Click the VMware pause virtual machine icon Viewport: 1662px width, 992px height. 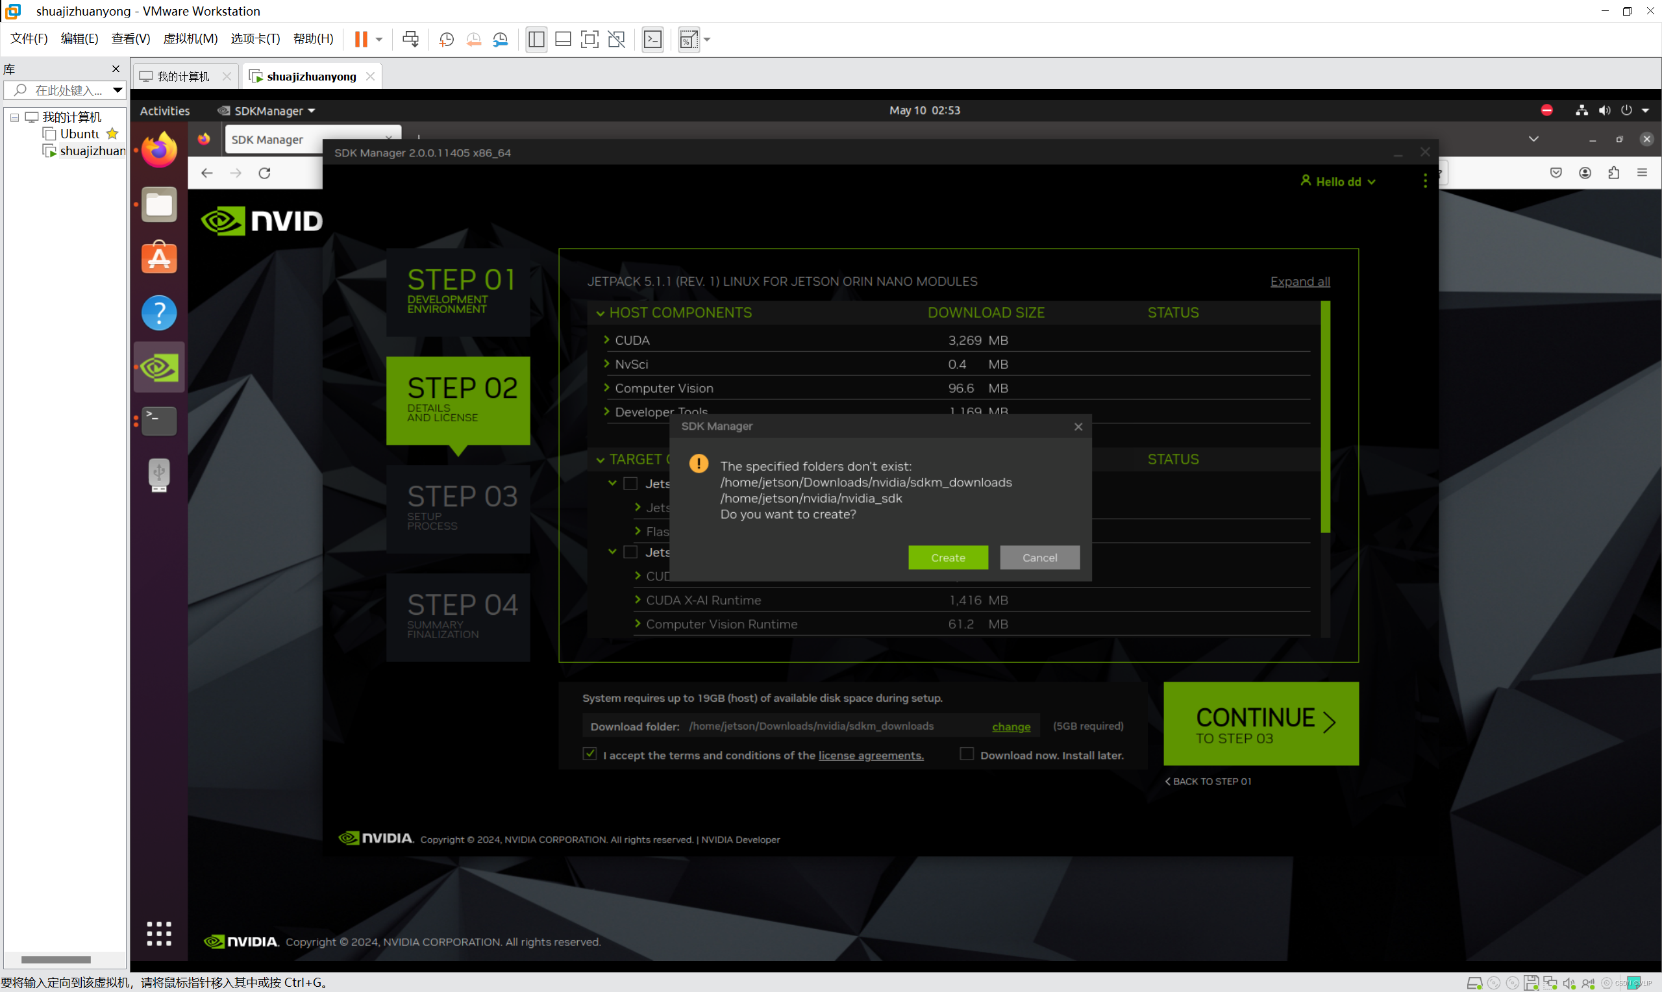coord(361,40)
